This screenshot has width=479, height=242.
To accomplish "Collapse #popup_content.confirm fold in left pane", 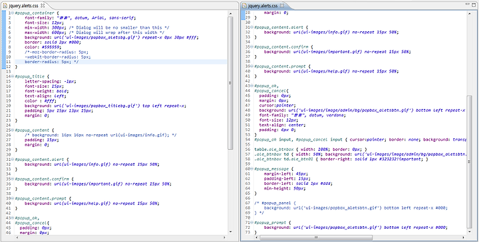I will 13,179.
